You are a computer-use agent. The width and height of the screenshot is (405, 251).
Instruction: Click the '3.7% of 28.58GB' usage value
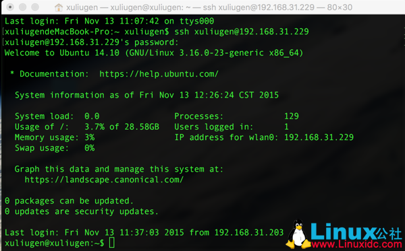[x=122, y=127]
